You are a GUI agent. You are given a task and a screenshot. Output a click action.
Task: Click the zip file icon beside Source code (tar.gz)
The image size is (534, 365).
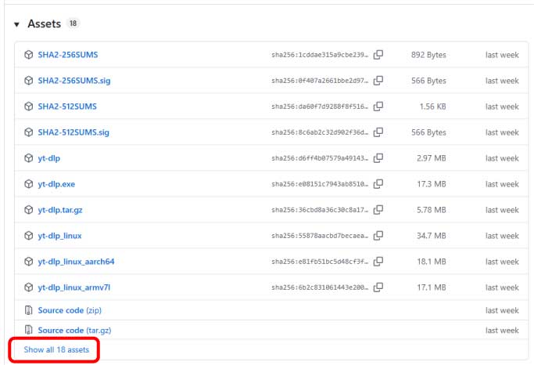29,330
